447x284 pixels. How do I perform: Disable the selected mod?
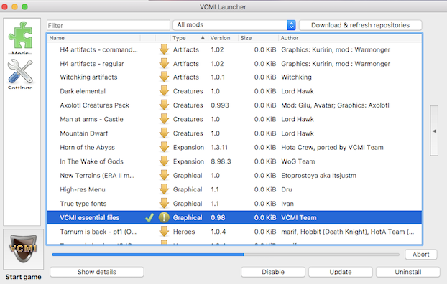tap(273, 272)
